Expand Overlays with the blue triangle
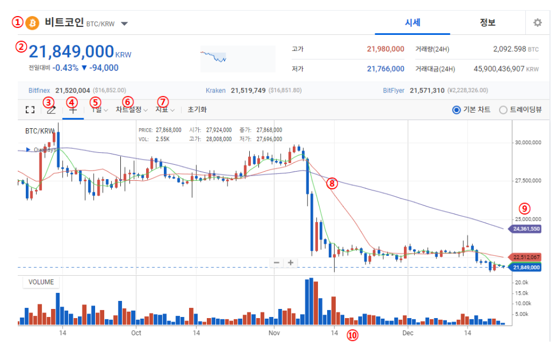 [x=29, y=150]
